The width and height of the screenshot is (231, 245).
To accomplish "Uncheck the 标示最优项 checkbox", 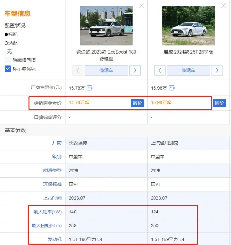I will click(x=8, y=68).
